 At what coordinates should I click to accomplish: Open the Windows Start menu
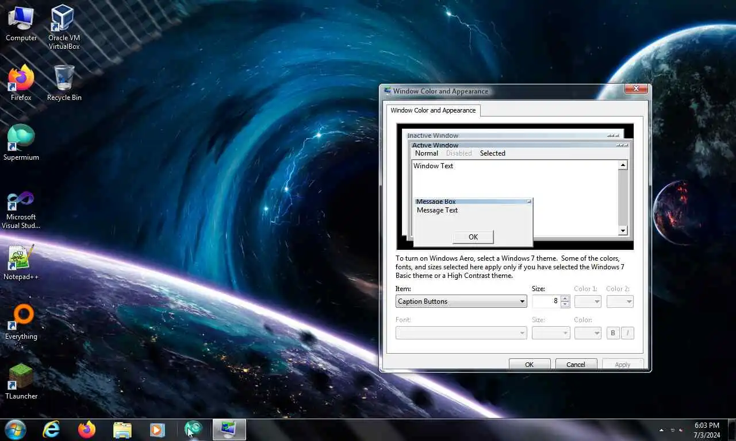click(16, 430)
